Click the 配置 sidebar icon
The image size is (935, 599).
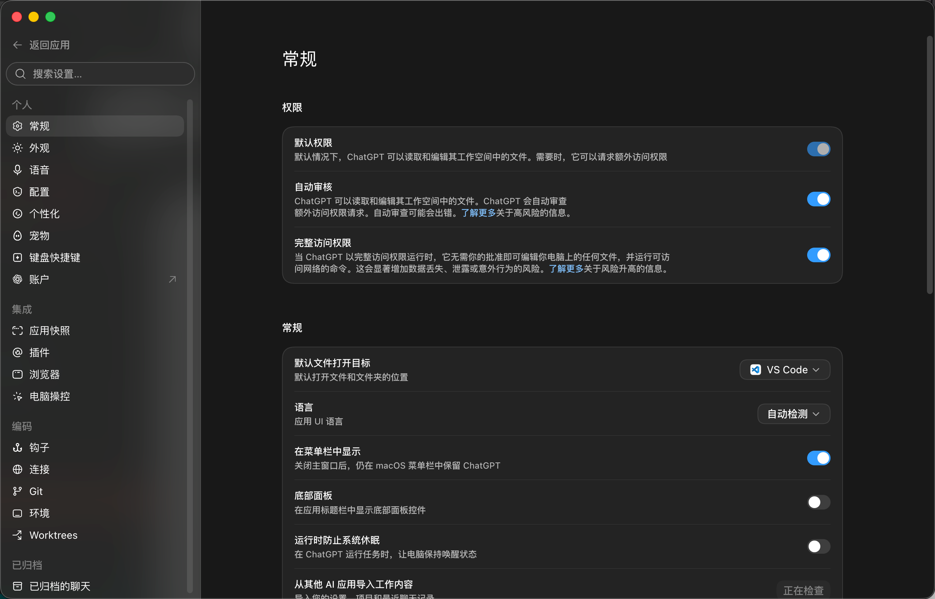18,192
